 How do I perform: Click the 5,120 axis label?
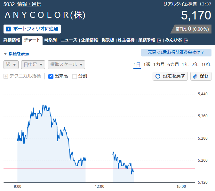coord(203,182)
